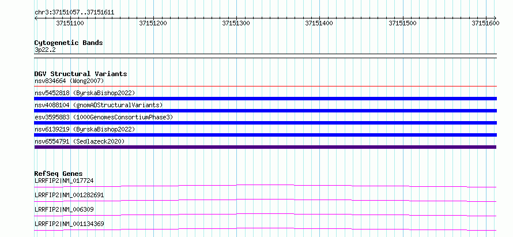Open LRRFIP2|NM_006309 transcript label
Viewport: 513px width, 237px height.
click(x=64, y=209)
